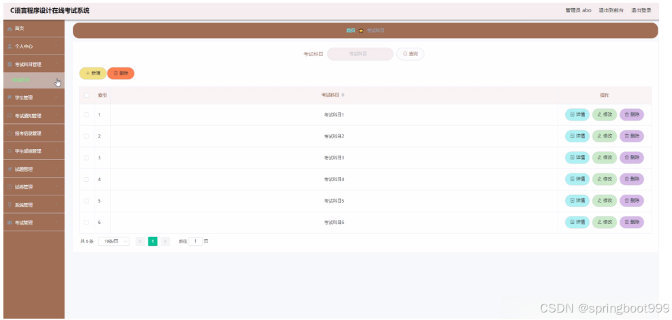Screen dimensions: 672x320
Task: Click purple 删除 for 考试科目1 row
Action: [x=632, y=115]
